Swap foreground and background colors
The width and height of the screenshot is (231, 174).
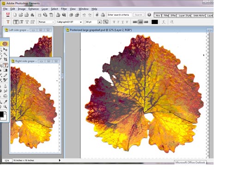6,112
